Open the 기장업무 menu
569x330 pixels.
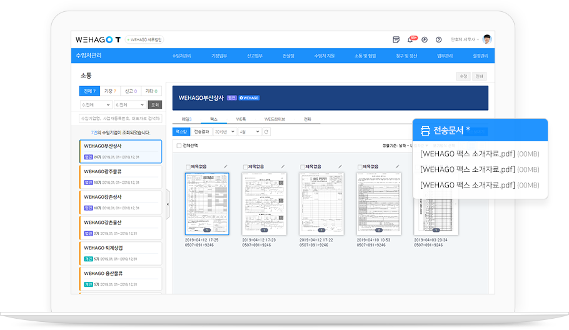(x=219, y=56)
